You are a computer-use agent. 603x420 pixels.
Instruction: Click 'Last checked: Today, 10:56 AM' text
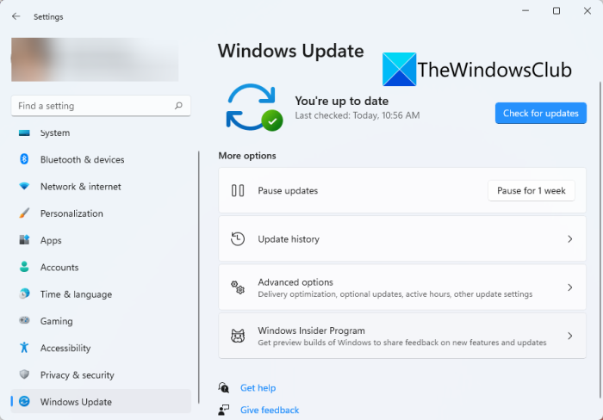357,115
